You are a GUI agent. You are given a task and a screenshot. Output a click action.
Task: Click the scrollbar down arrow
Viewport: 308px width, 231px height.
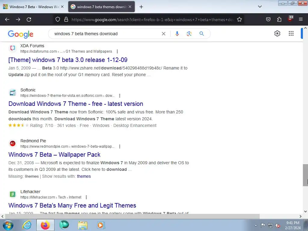point(305,211)
